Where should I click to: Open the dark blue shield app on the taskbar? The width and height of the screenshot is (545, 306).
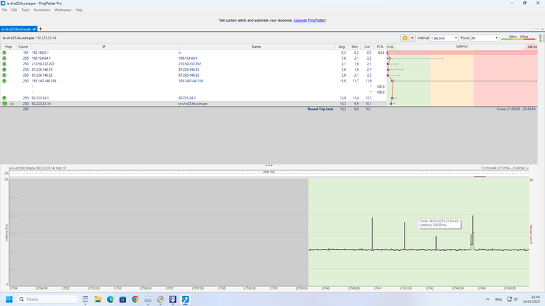pos(173,299)
